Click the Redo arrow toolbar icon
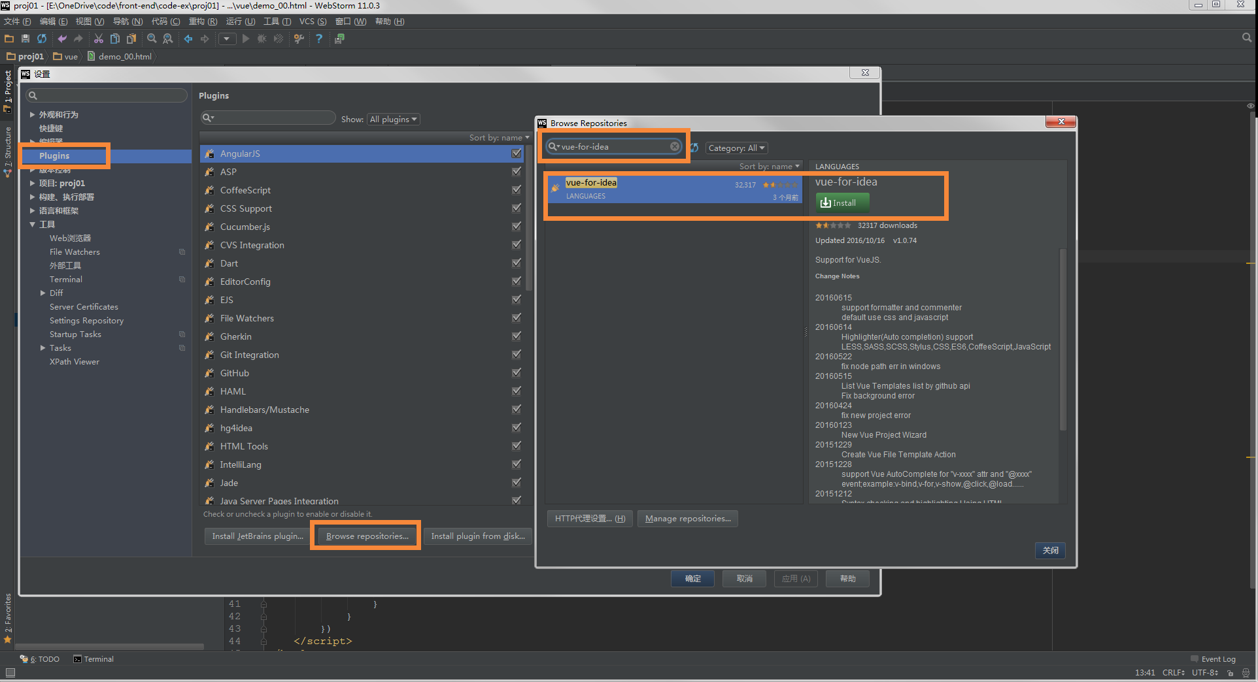The image size is (1258, 682). (x=78, y=39)
